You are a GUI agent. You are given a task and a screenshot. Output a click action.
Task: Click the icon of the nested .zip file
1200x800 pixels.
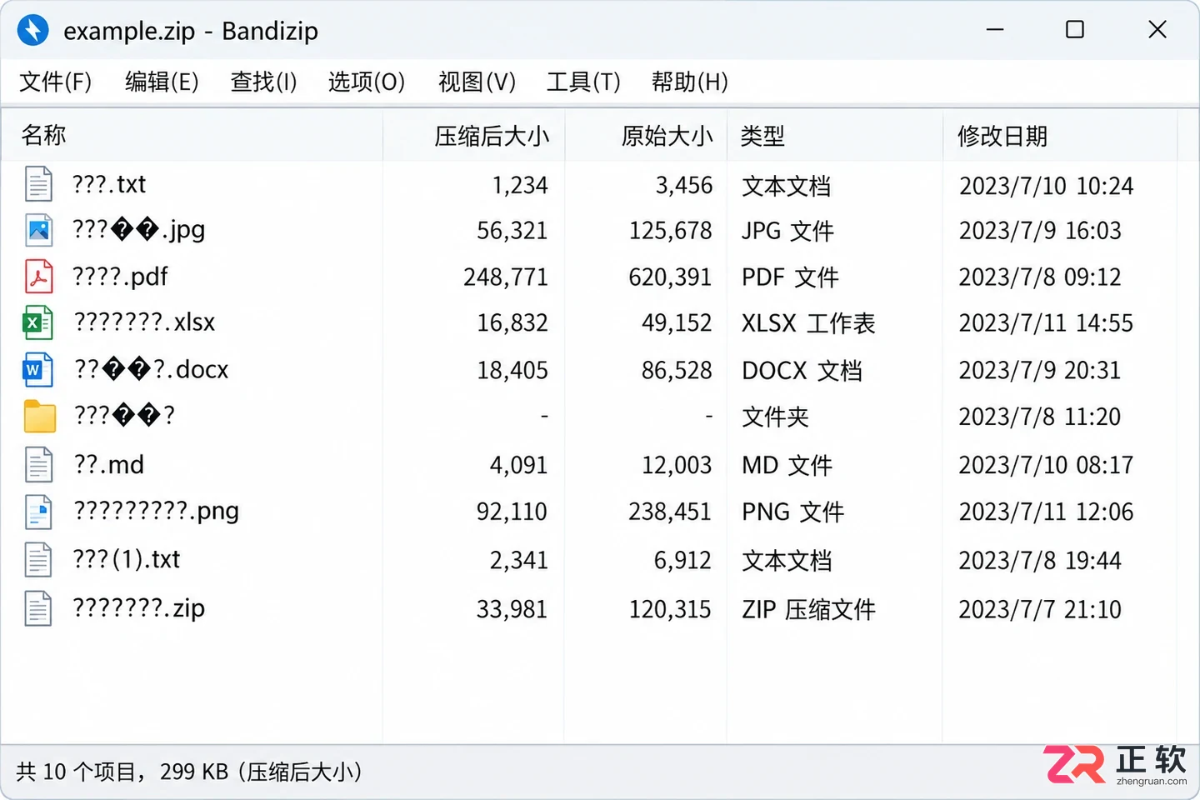[x=38, y=608]
